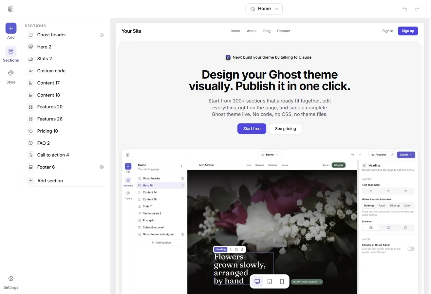The height and width of the screenshot is (294, 431).
Task: Switch to desktop preview mode
Action: pos(257,281)
